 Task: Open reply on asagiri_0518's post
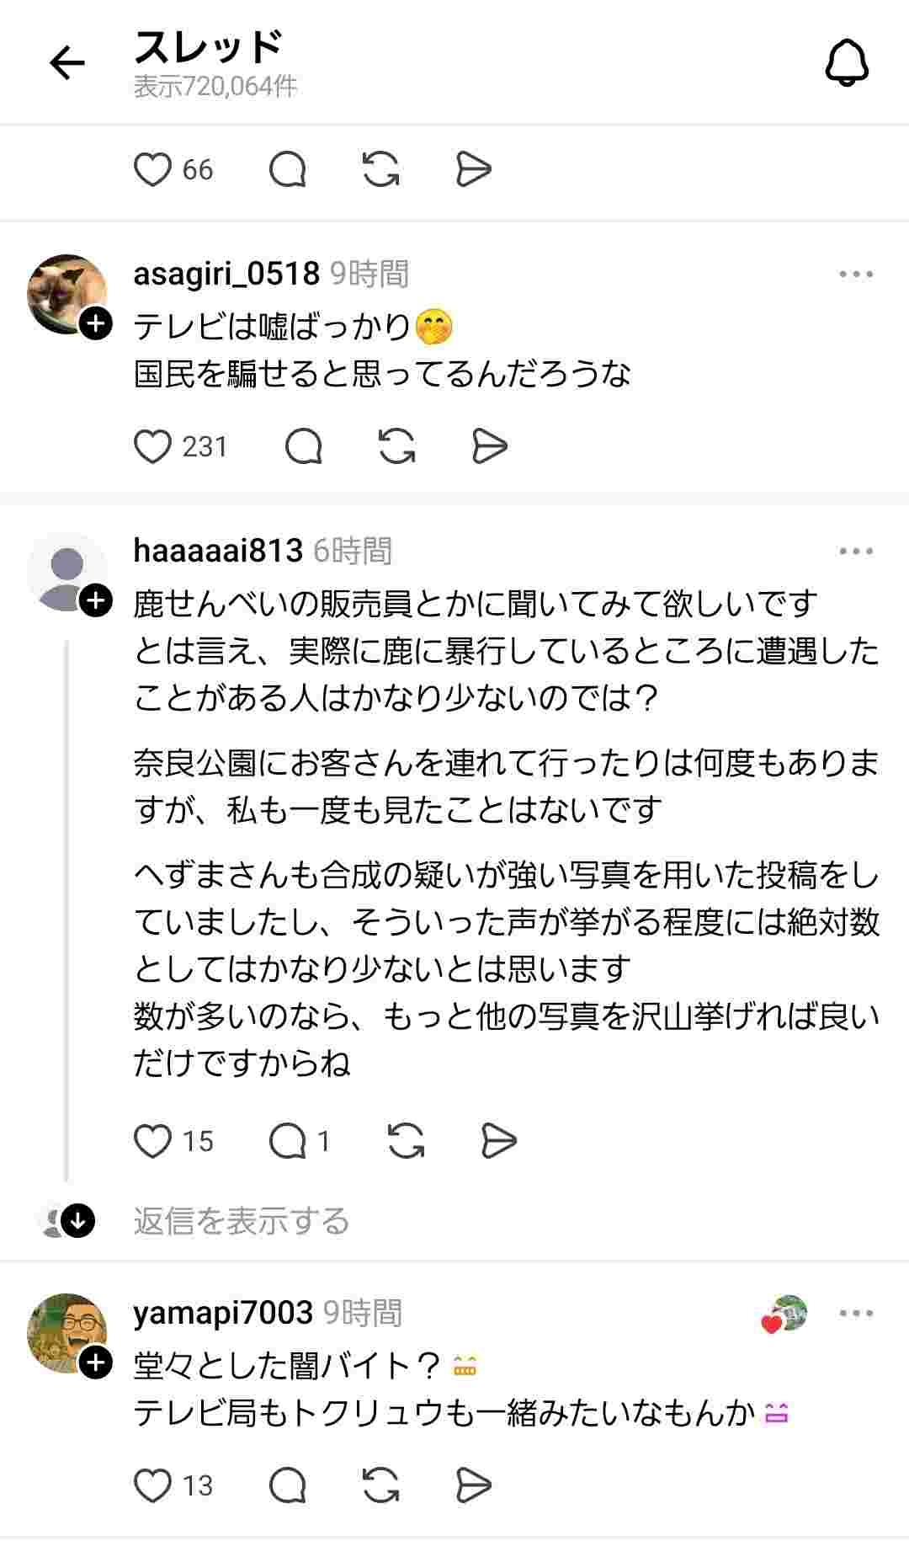304,446
